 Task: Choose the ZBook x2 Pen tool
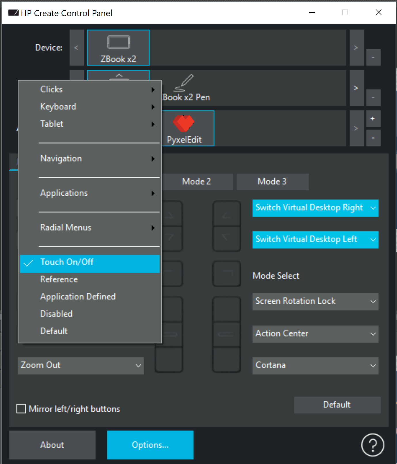tap(186, 88)
